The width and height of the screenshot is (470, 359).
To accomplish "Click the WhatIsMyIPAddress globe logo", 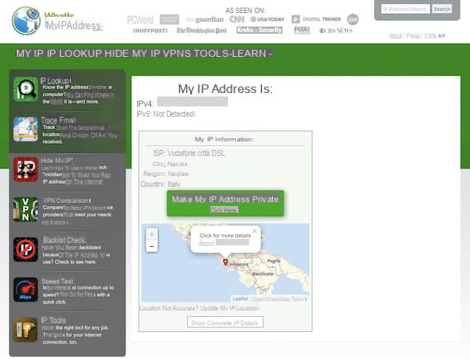I will [26, 21].
